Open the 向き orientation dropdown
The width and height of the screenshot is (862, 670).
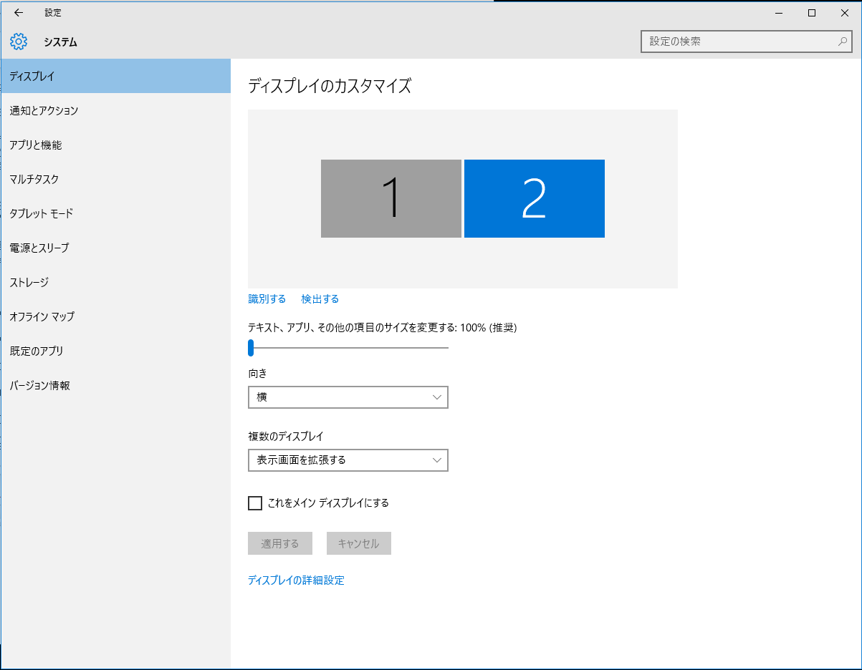(x=348, y=397)
